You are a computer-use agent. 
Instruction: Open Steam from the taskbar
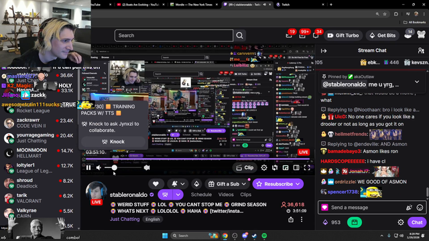tap(254, 236)
